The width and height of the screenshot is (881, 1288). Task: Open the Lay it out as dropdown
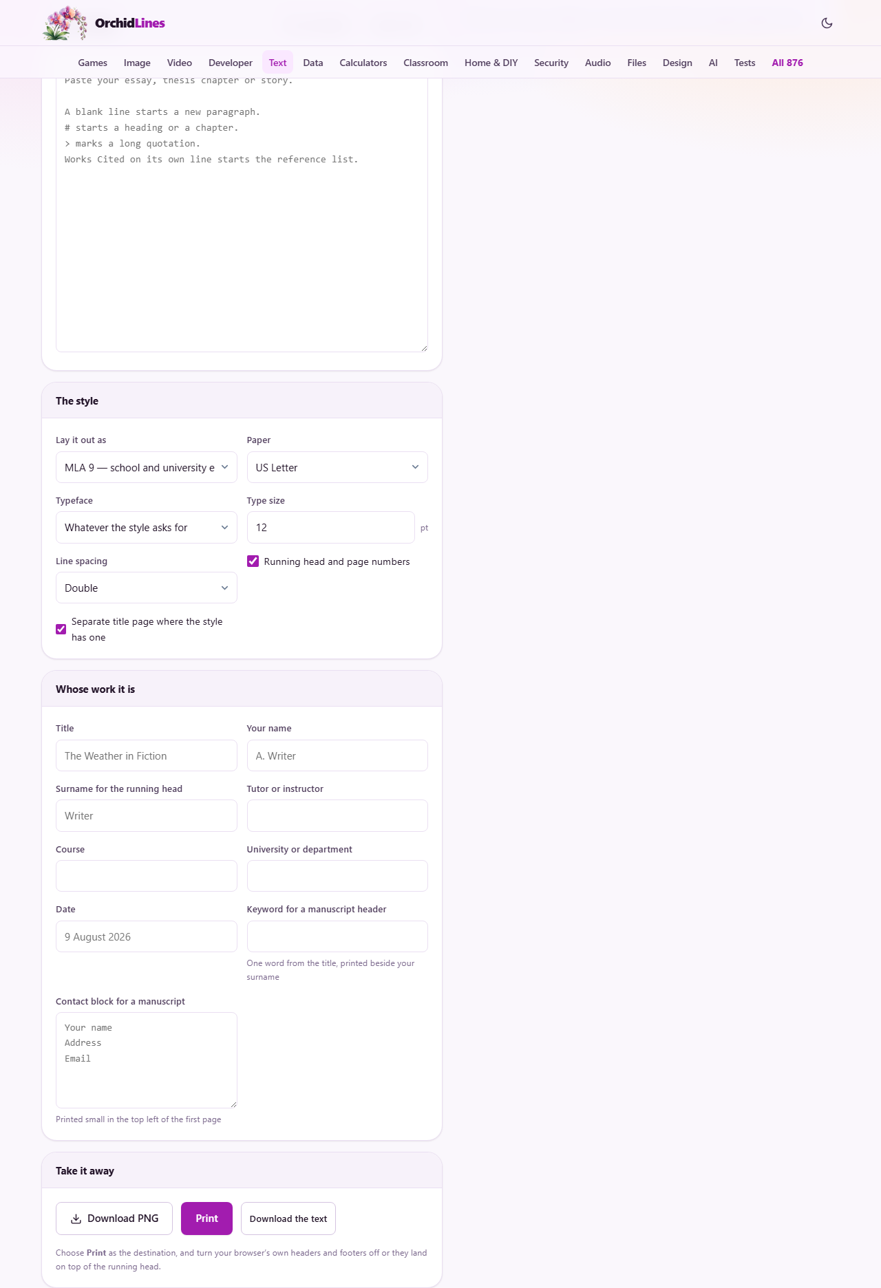(x=146, y=467)
